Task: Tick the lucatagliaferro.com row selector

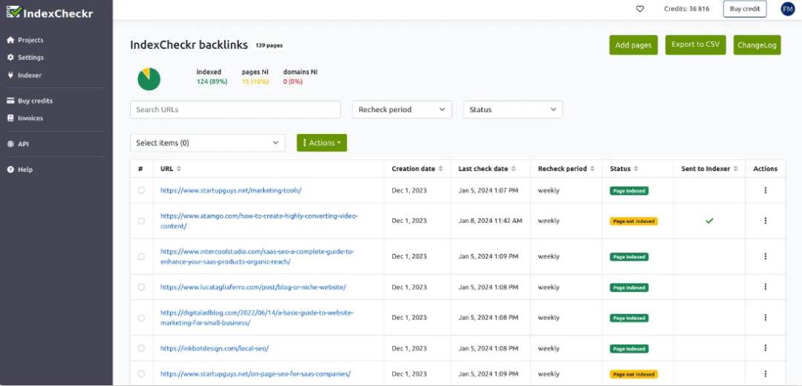Action: coord(141,287)
